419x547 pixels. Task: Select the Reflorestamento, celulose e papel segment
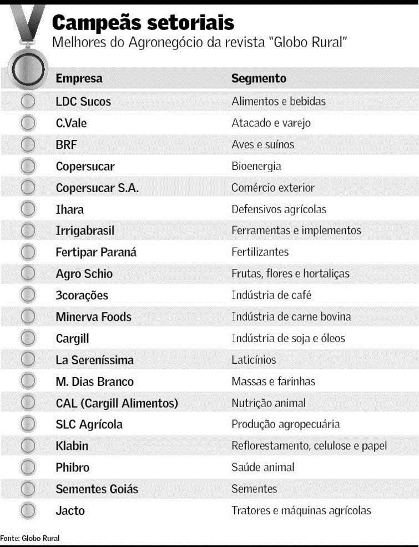point(309,446)
